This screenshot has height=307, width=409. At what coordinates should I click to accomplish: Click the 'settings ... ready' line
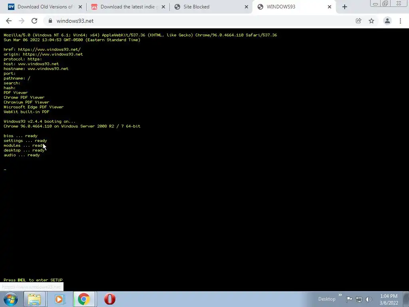tap(25, 141)
